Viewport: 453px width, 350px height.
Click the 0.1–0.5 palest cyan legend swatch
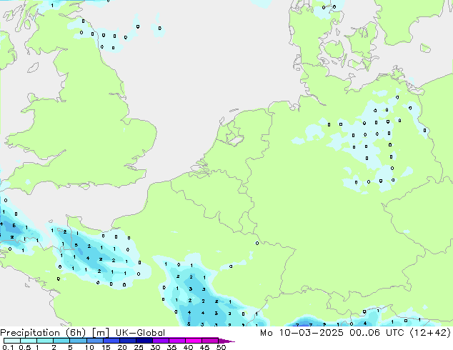pos(12,341)
